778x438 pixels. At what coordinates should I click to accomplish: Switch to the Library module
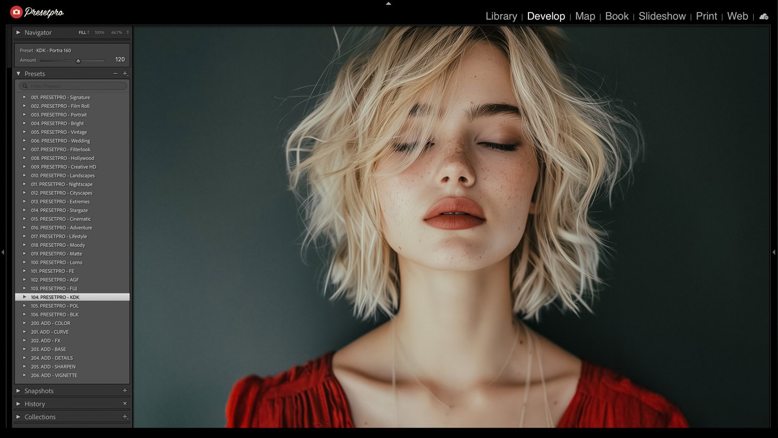[x=501, y=16]
